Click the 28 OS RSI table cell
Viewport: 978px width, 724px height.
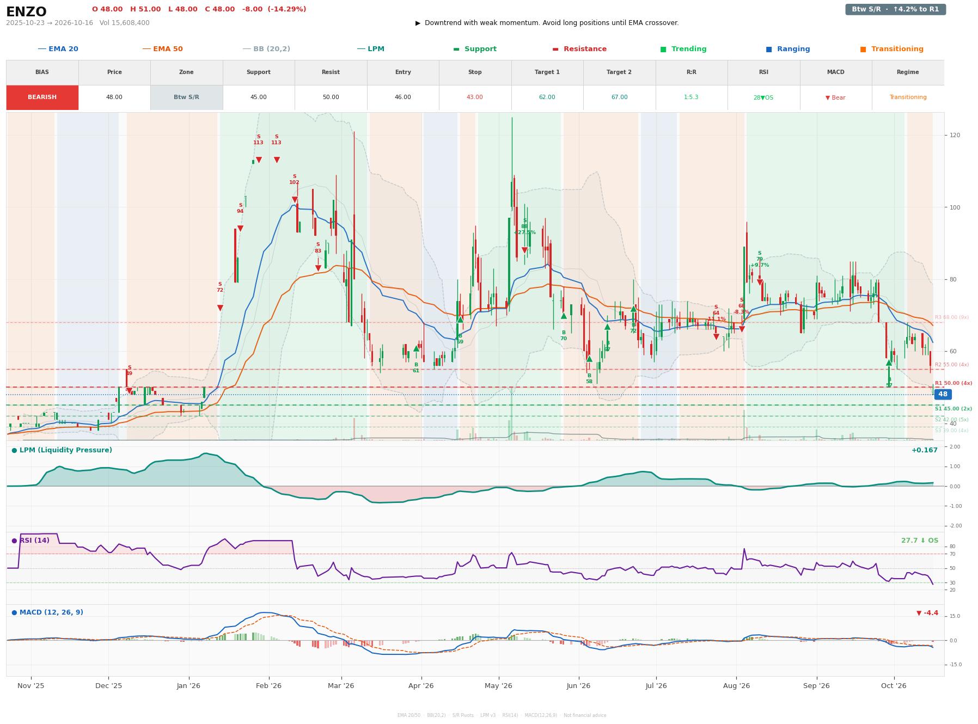[x=763, y=97]
